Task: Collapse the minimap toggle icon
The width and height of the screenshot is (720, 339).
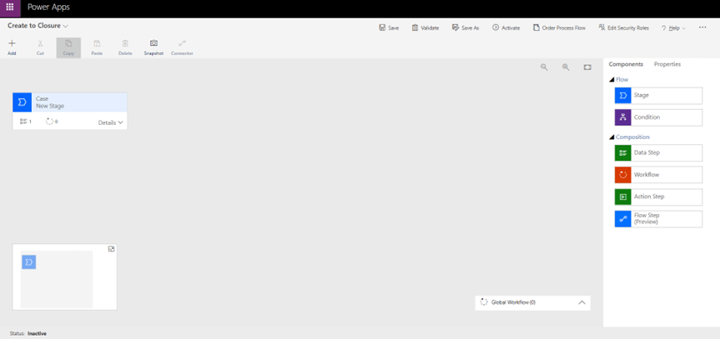Action: (x=111, y=249)
